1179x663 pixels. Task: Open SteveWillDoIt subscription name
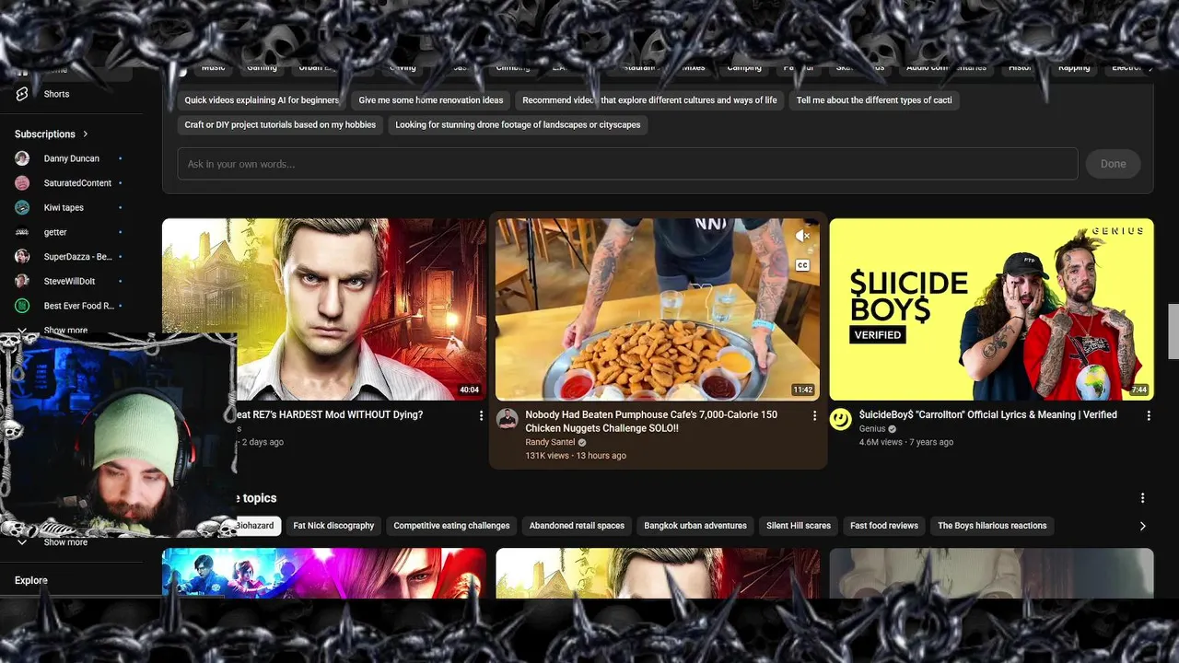pyautogui.click(x=69, y=281)
